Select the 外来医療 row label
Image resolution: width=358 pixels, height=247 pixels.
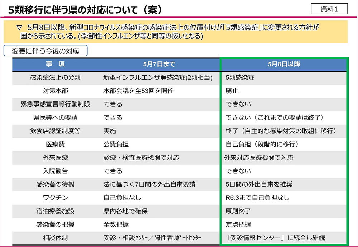[x=55, y=158]
